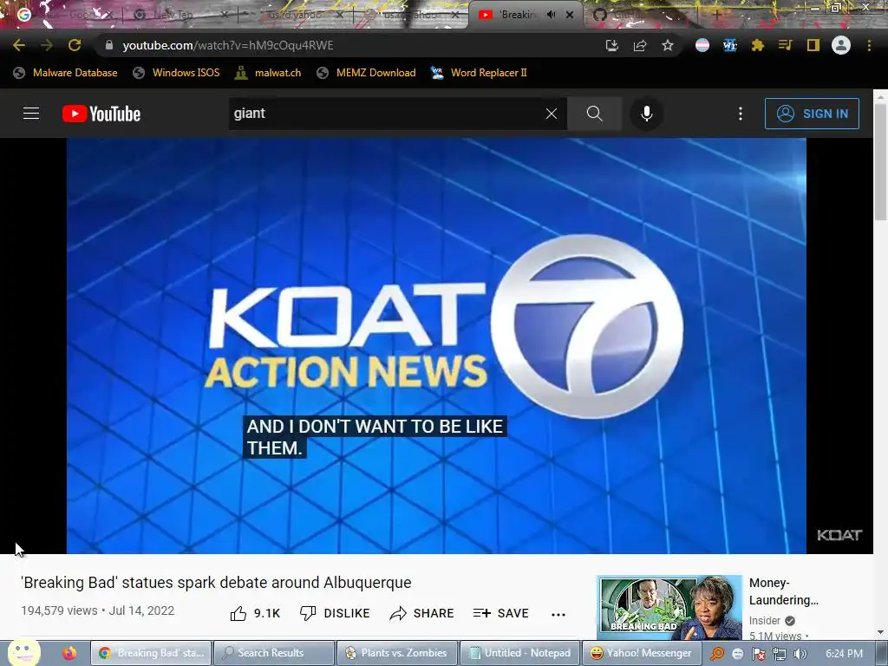The height and width of the screenshot is (666, 888).
Task: View site information via the lock icon
Action: coord(109,45)
